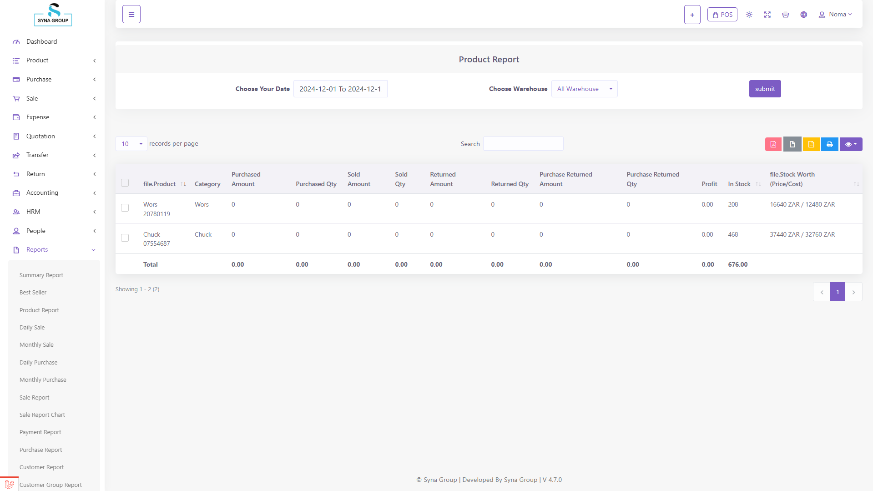Open Daily Sale report in sidebar
This screenshot has width=873, height=491.
click(x=32, y=328)
